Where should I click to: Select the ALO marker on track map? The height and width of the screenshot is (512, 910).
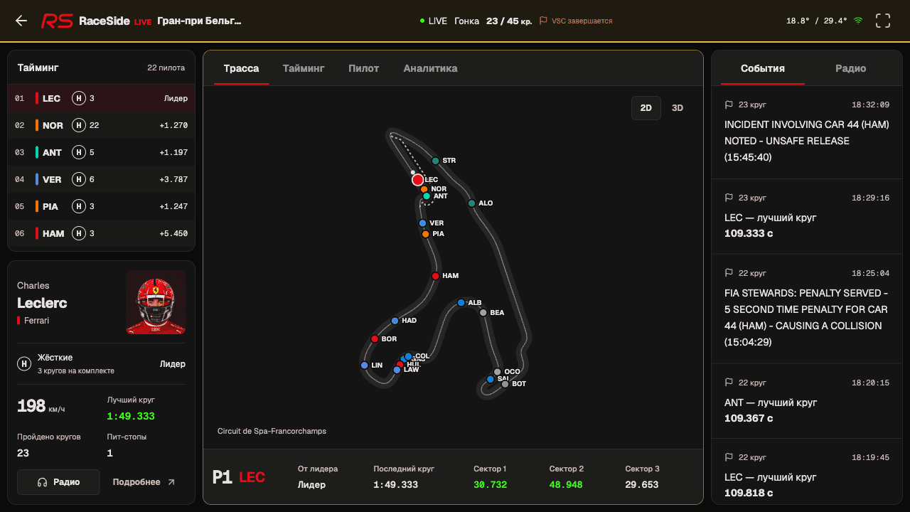[471, 203]
